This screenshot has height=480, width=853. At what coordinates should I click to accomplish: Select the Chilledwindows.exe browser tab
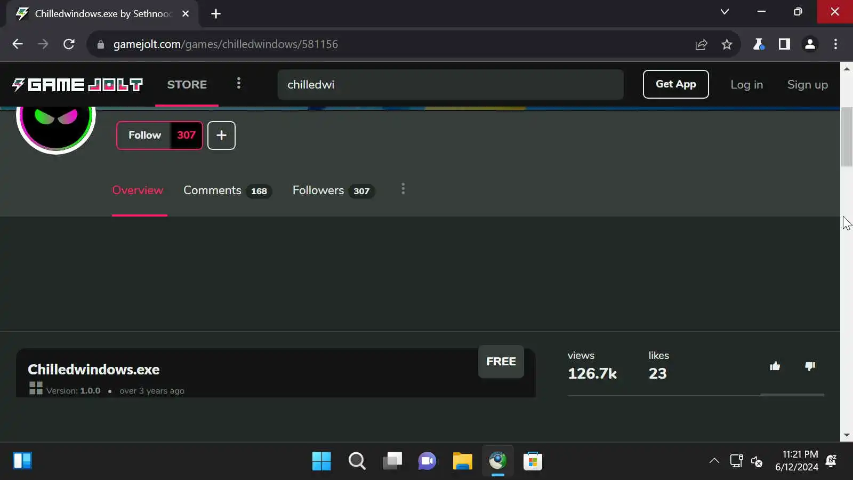tap(102, 14)
